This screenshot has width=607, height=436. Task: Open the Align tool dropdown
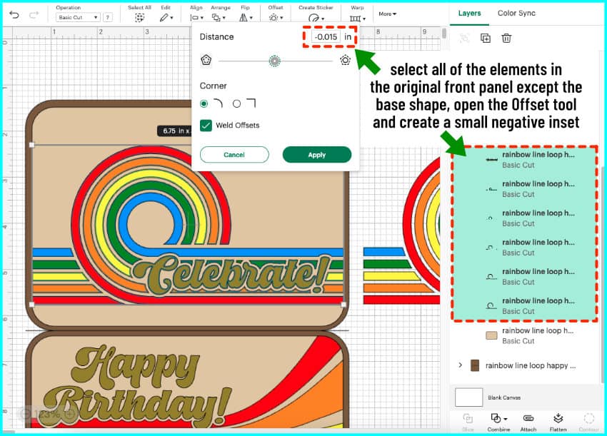point(196,18)
